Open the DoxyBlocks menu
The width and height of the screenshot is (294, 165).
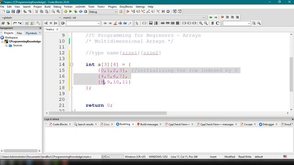click(126, 6)
